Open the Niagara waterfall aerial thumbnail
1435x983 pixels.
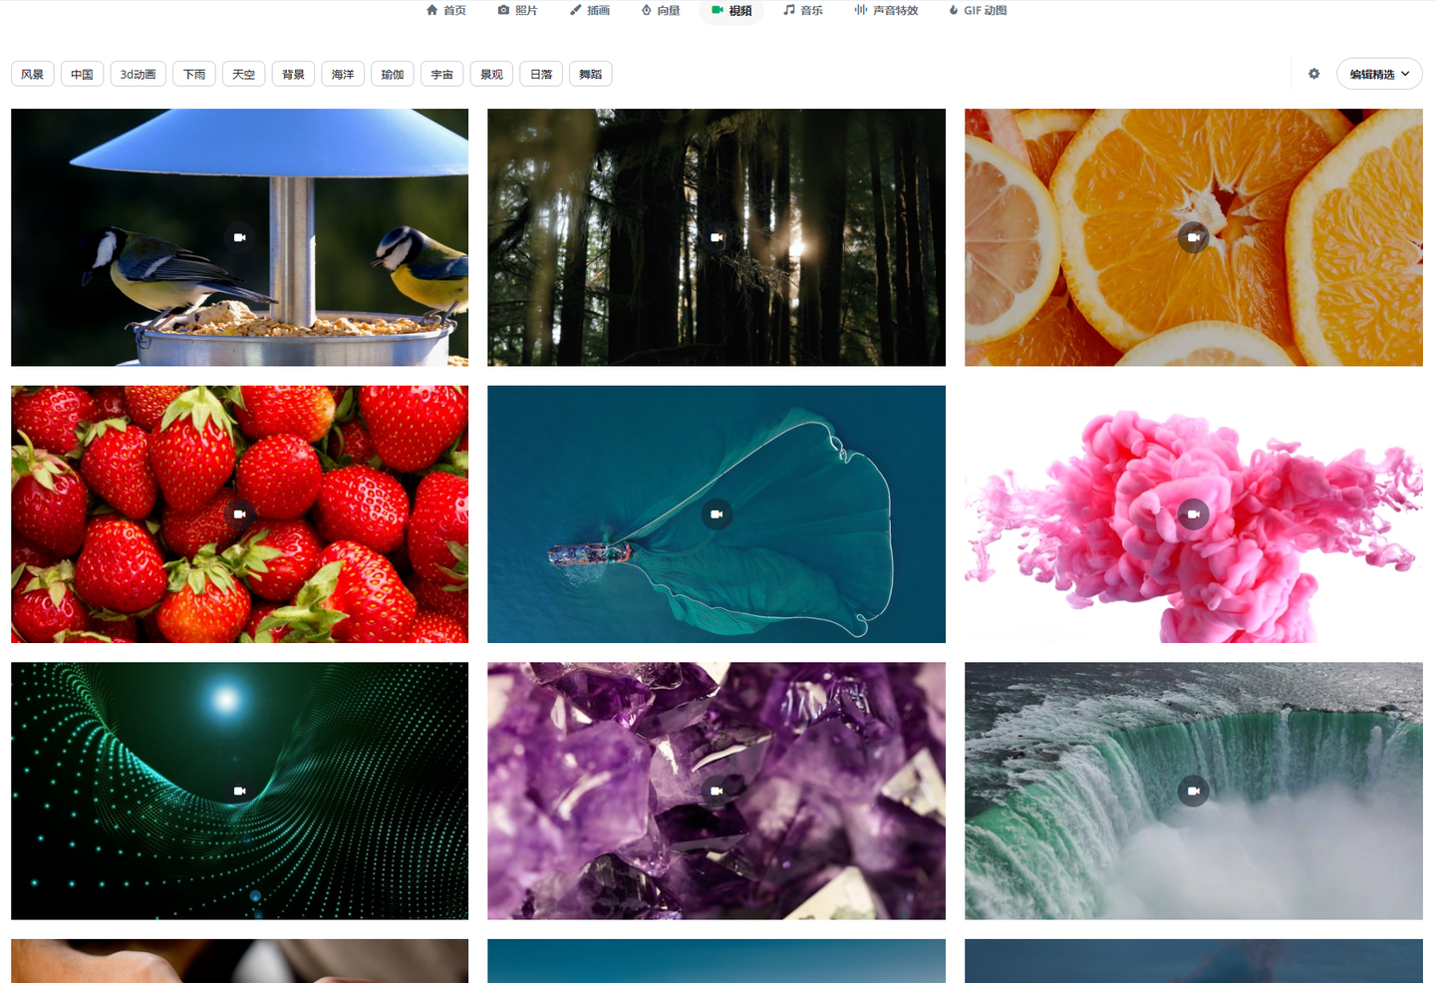(x=1194, y=791)
